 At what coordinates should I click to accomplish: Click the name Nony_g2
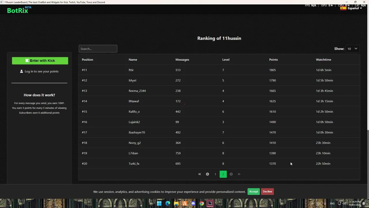point(135,143)
